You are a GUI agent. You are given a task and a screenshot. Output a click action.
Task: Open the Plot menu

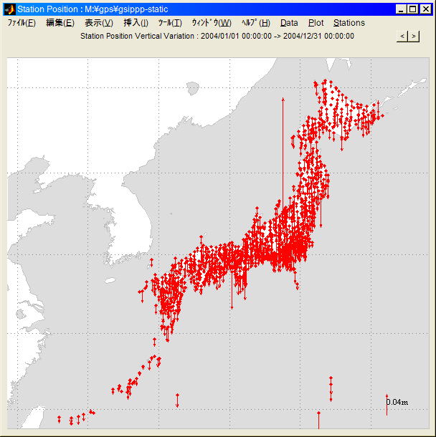coord(316,23)
